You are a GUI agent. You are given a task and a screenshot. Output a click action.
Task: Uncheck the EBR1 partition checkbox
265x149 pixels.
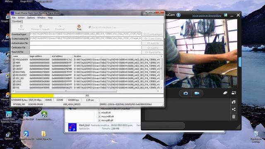(x=14, y=66)
